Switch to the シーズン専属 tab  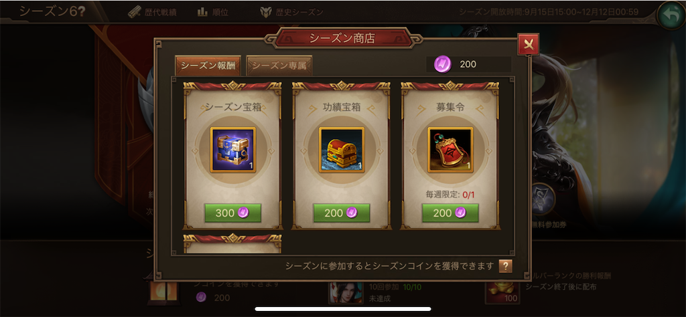coord(279,66)
